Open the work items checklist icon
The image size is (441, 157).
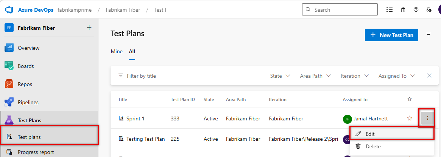389,9
